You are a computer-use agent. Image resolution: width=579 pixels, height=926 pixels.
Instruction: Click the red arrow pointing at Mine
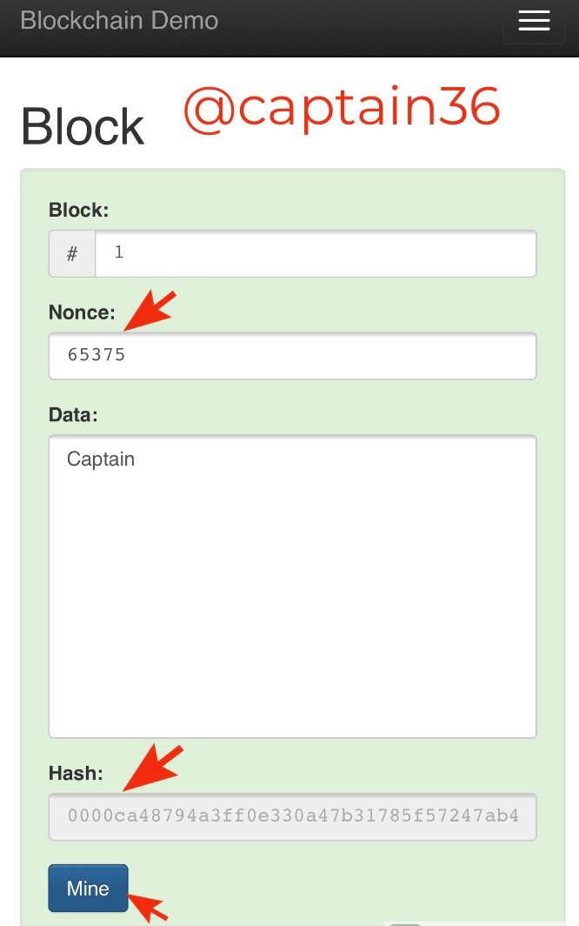click(150, 907)
